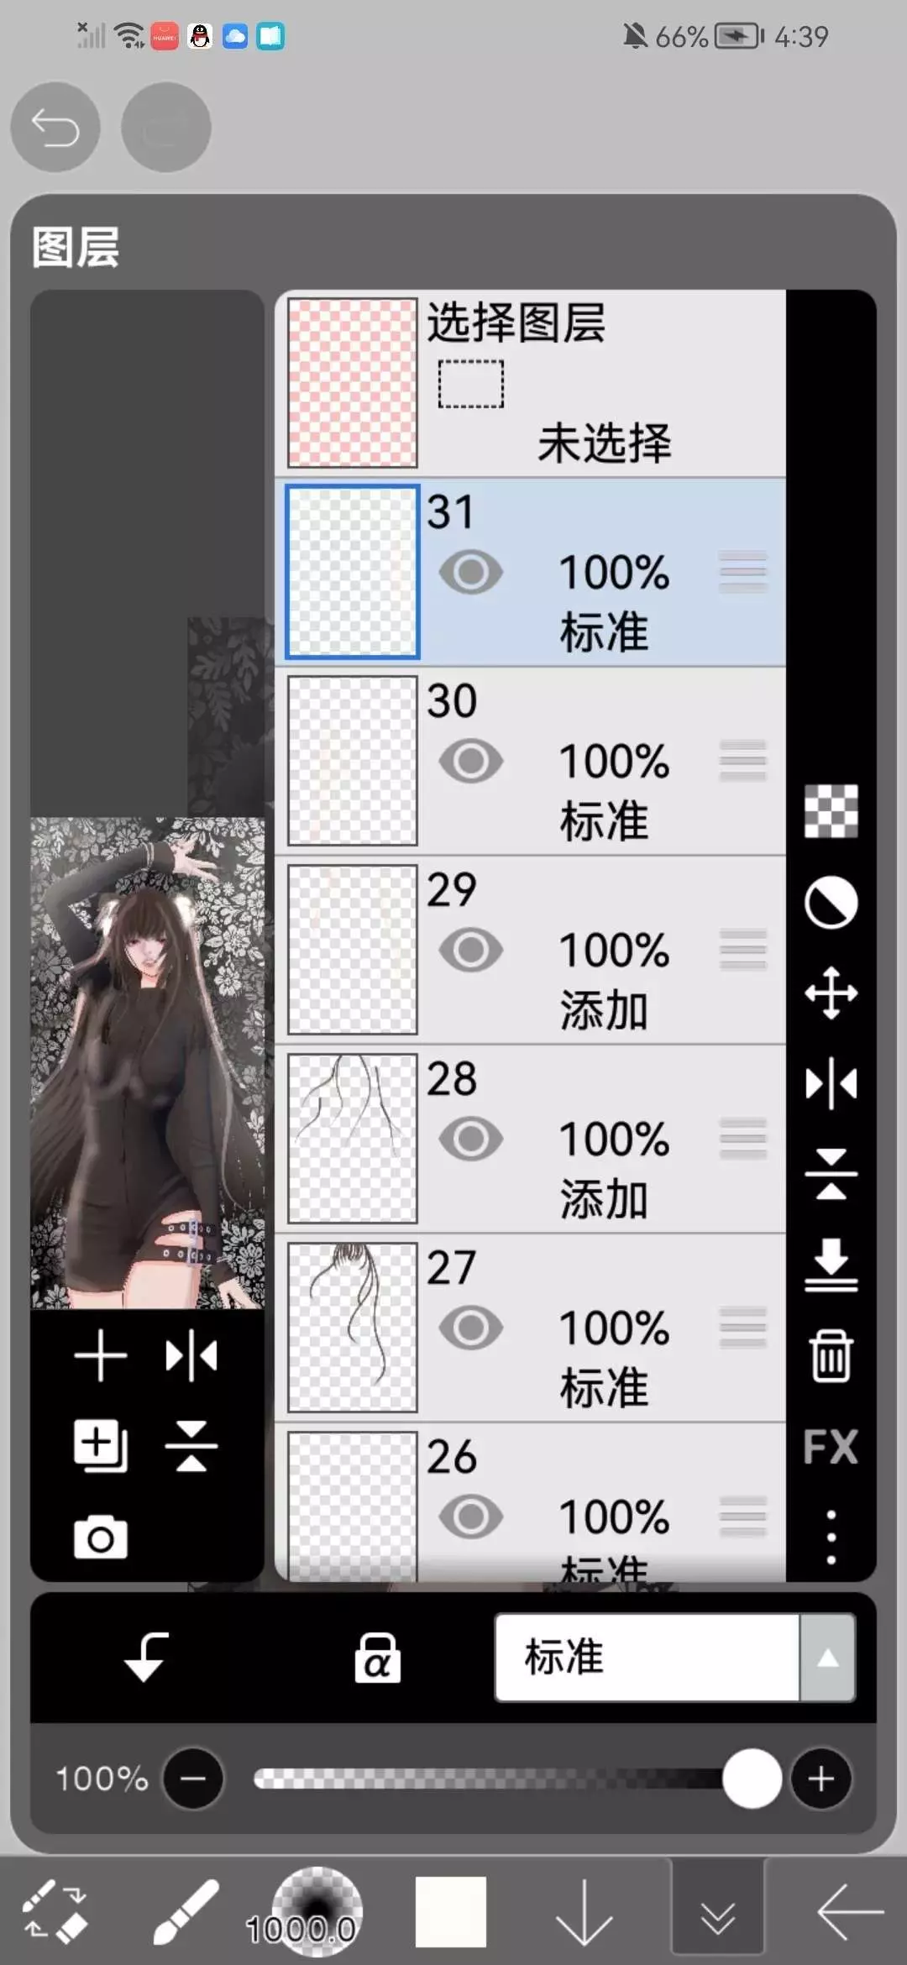
Task: Hide layer 31 with eye icon
Action: [x=471, y=572]
